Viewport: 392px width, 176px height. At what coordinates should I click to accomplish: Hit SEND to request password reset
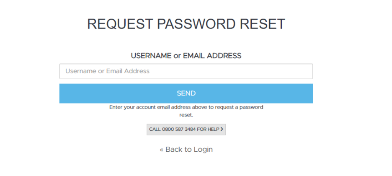(186, 93)
